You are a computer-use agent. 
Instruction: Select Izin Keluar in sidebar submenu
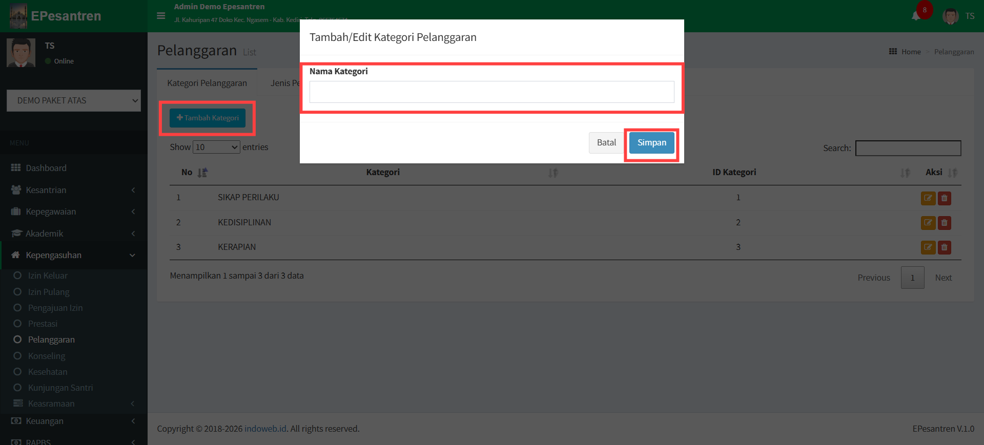[x=48, y=276]
